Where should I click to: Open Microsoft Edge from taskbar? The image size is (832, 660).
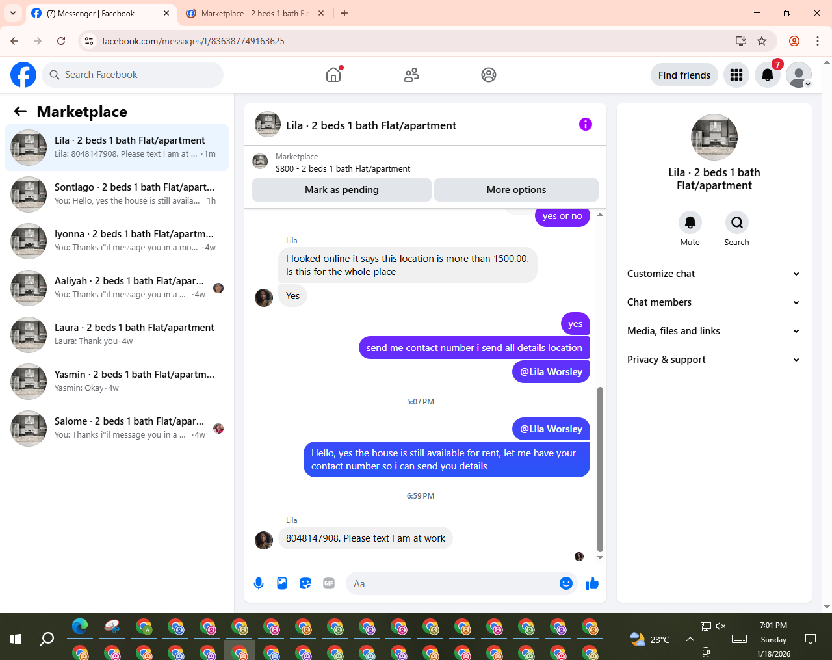click(80, 627)
